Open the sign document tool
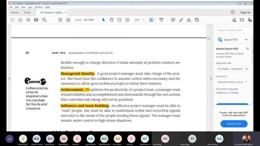The image size is (260, 146). (189, 20)
